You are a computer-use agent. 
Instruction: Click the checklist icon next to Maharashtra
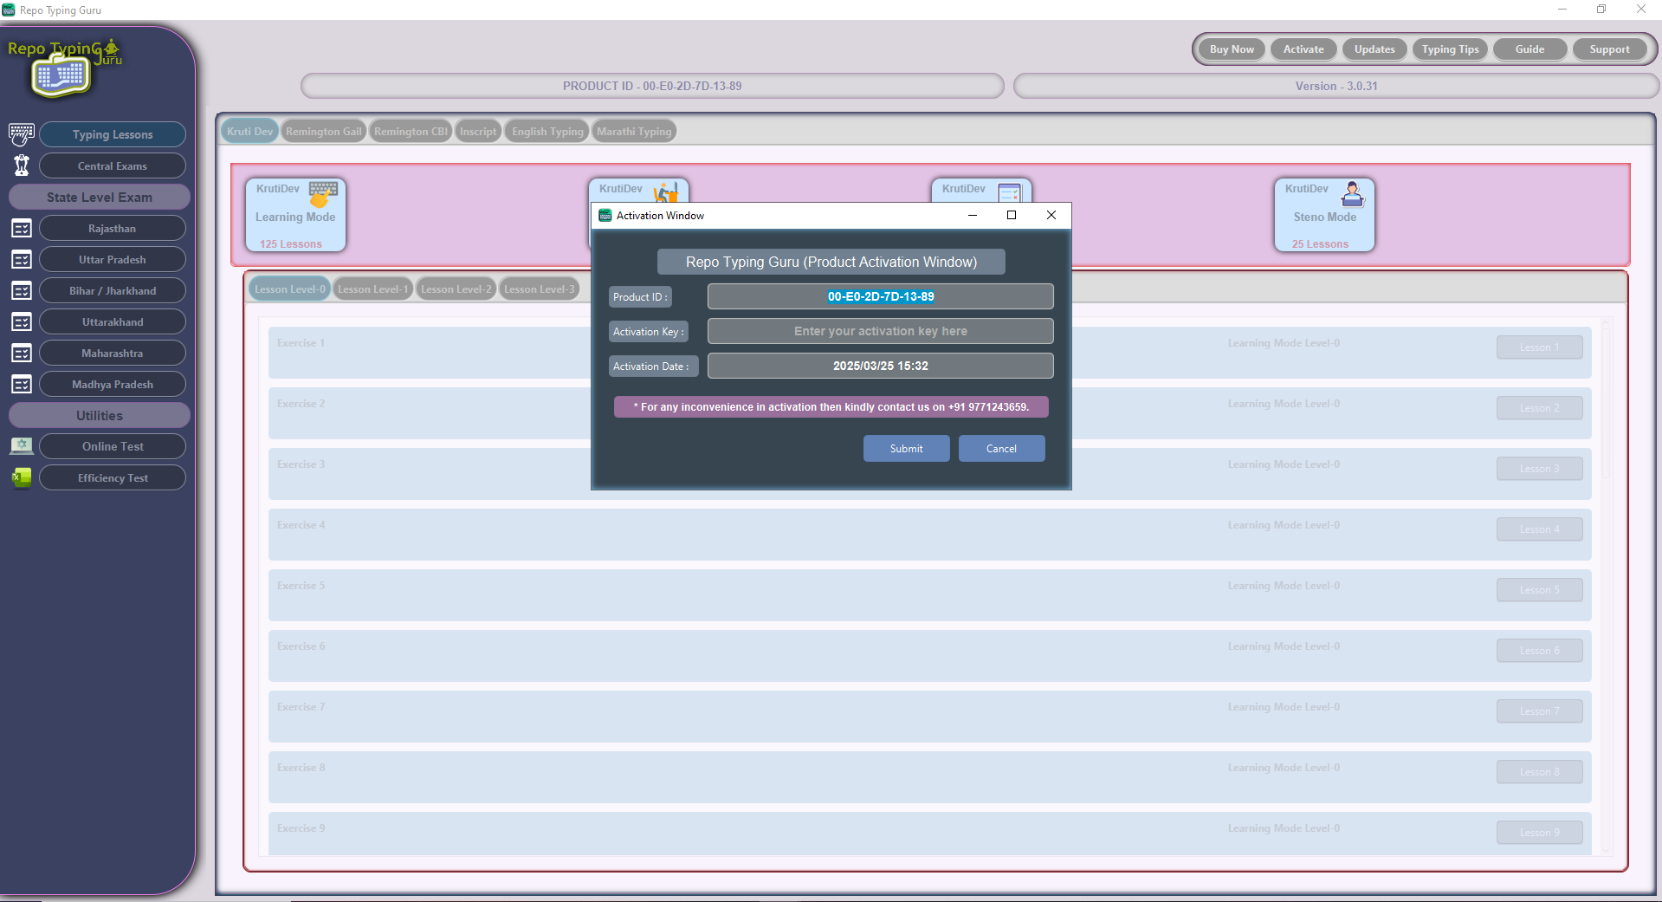pos(22,354)
